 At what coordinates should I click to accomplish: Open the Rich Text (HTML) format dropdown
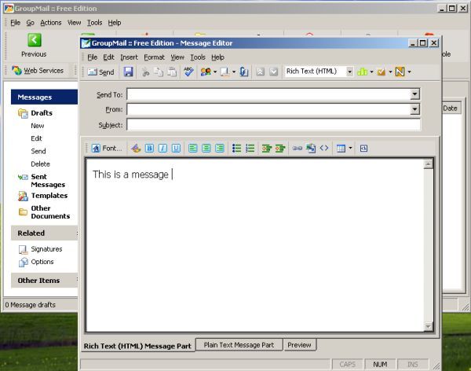tap(349, 72)
